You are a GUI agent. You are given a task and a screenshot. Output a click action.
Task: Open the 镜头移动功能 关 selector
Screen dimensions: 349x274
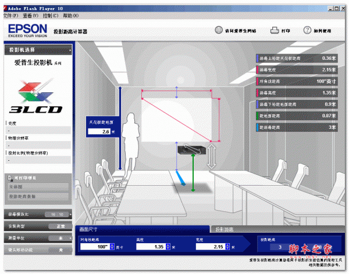pyautogui.click(x=38, y=250)
